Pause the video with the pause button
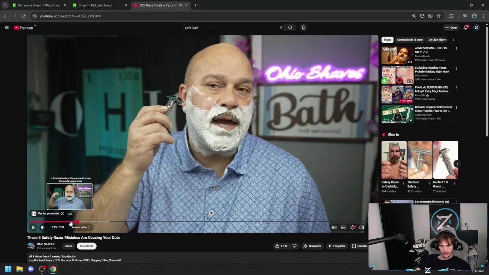Screen dimensions: 489x275 (33, 227)
